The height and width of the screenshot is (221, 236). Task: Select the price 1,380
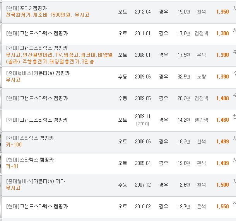click(222, 33)
